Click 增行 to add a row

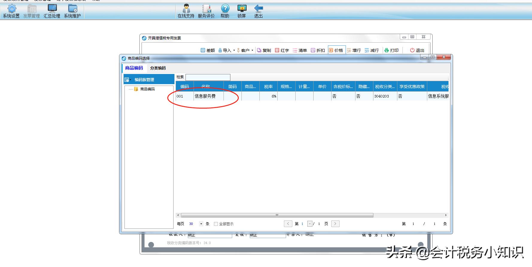(x=354, y=50)
